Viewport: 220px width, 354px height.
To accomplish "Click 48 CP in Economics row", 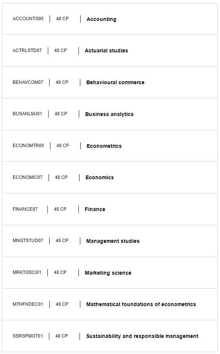I will pos(61,177).
